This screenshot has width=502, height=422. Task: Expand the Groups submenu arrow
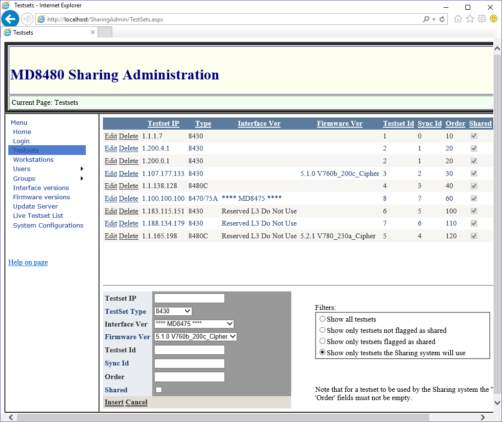point(82,178)
